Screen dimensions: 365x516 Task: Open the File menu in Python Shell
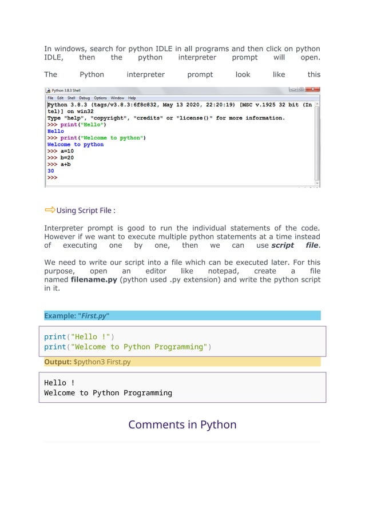pos(50,98)
